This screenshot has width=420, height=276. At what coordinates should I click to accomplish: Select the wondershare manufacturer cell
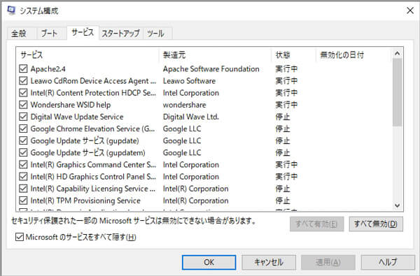184,105
